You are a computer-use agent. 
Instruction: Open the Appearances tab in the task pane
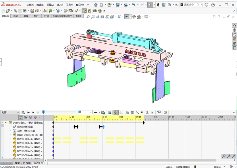(234, 43)
